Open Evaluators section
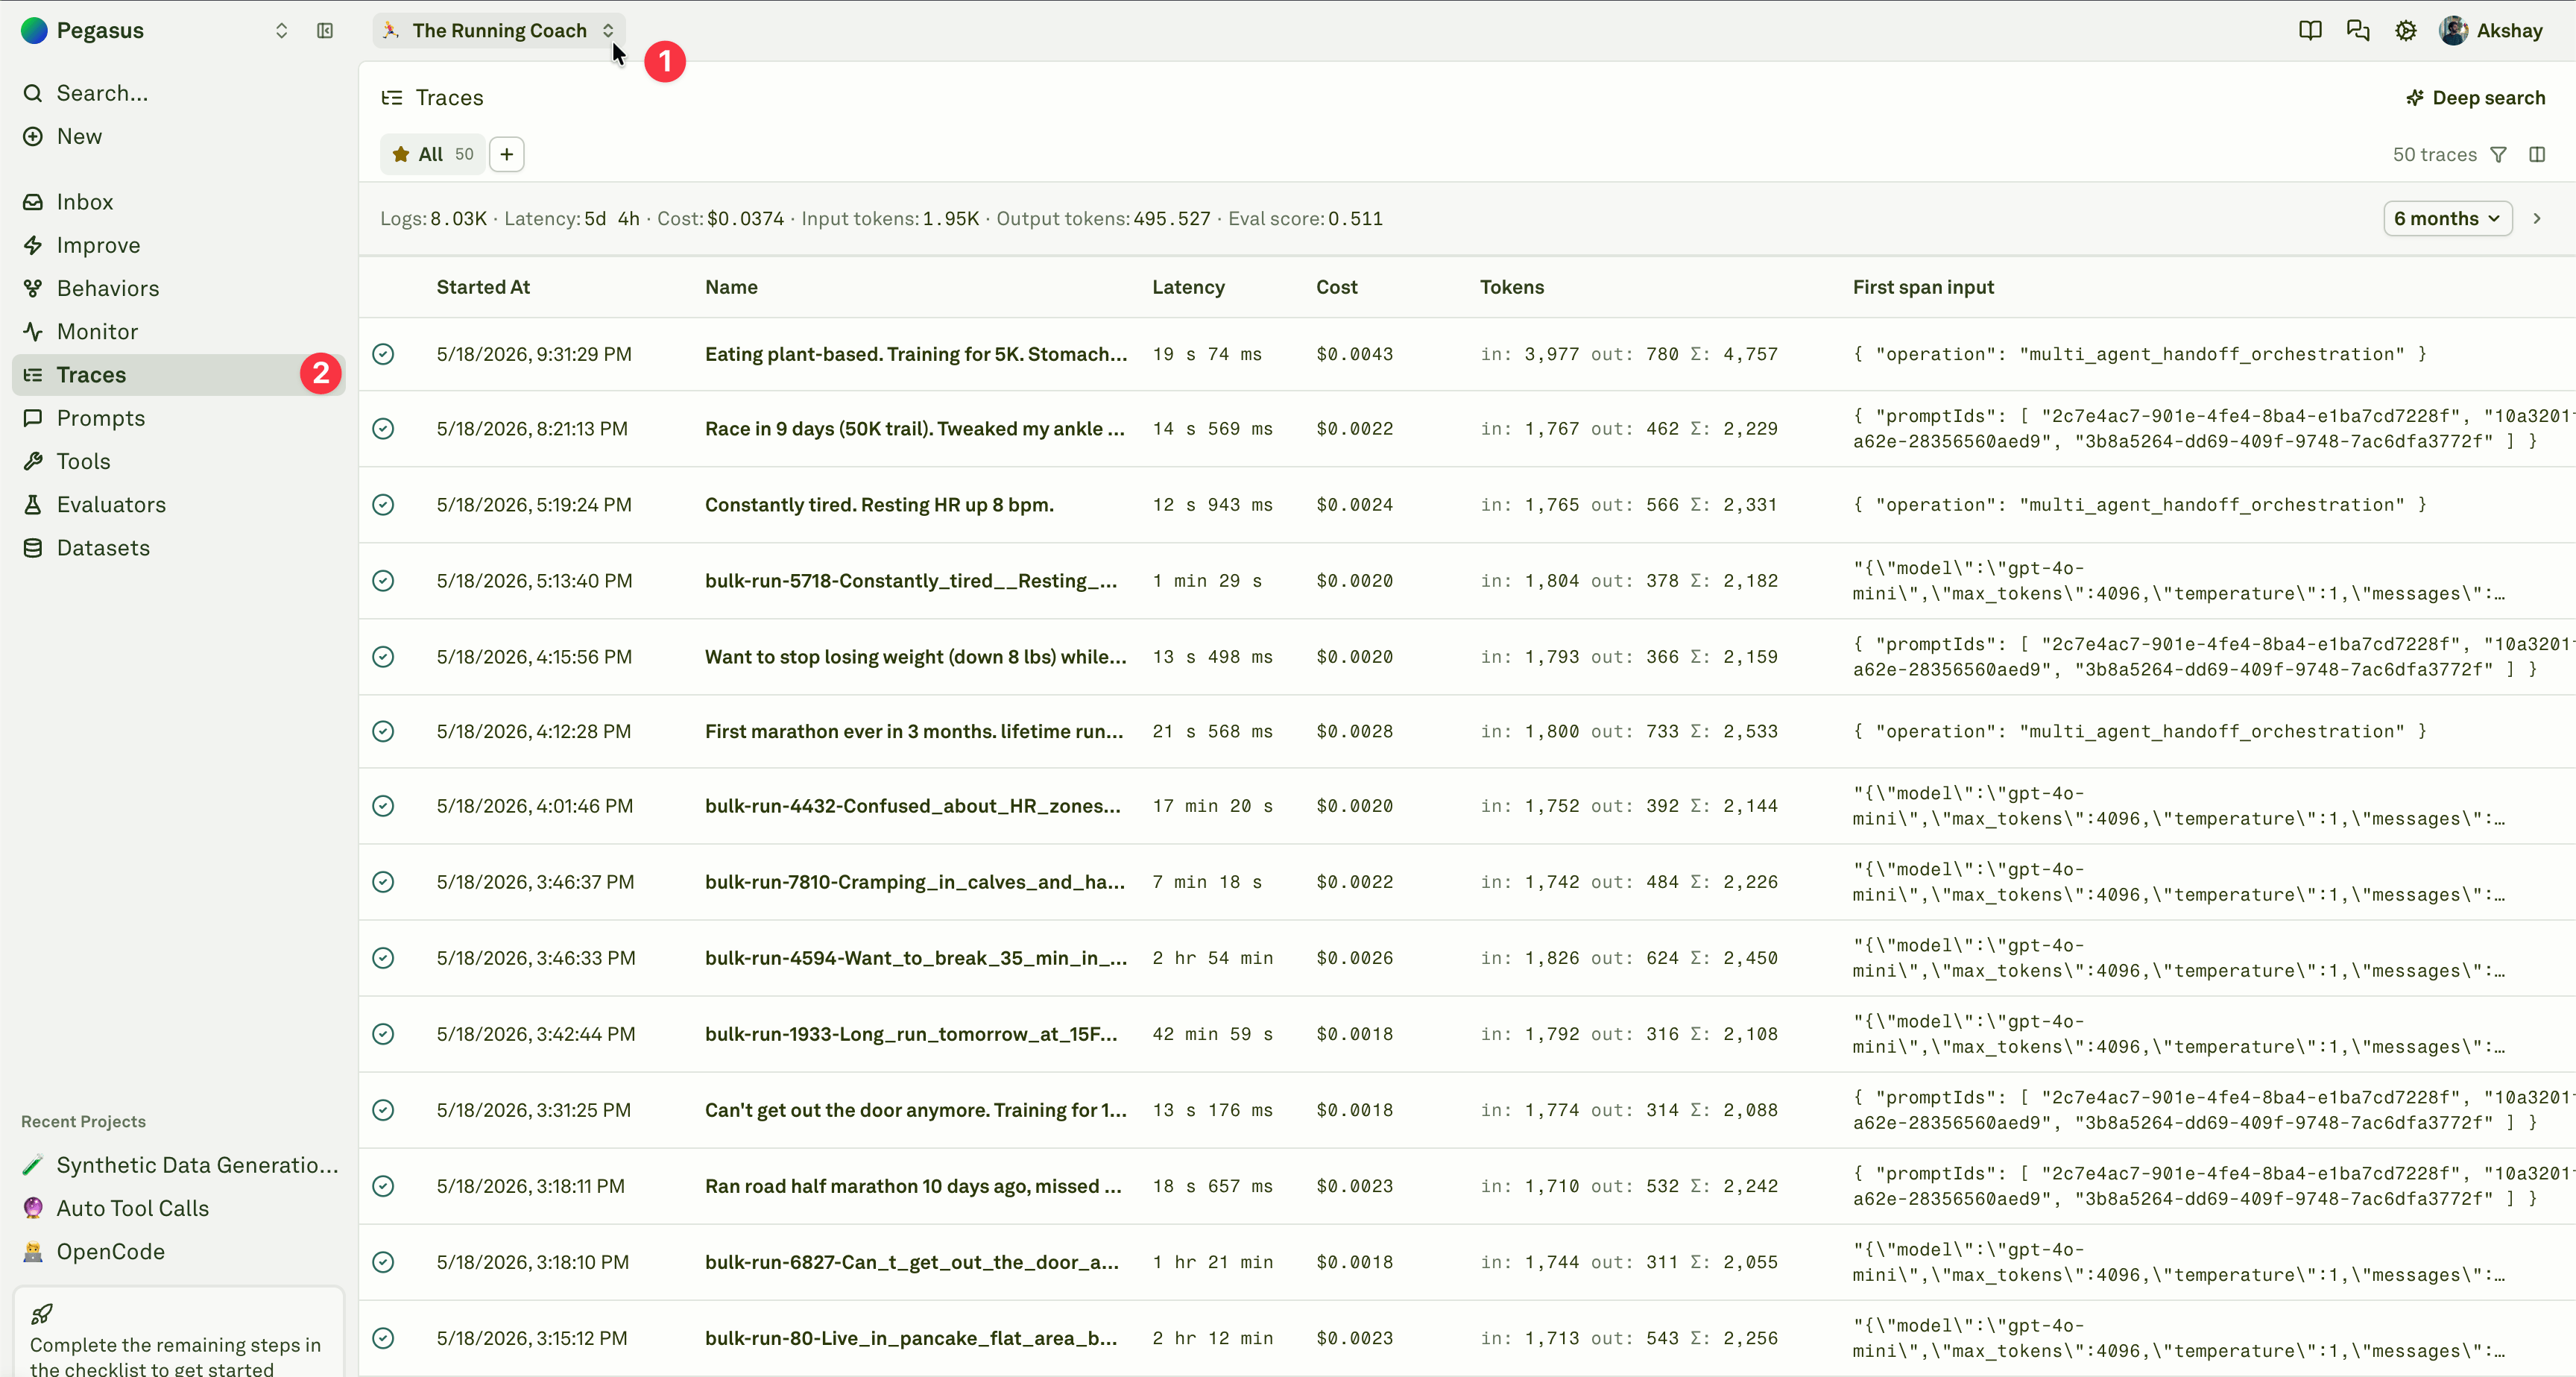Viewport: 2576px width, 1377px height. tap(180, 504)
